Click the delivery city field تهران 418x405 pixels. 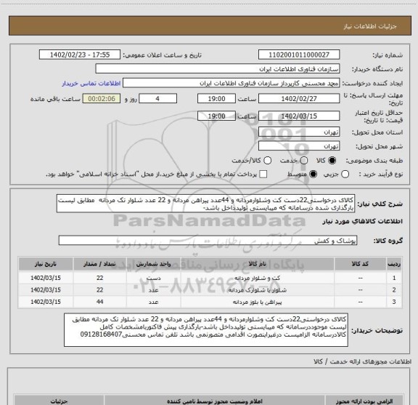click(299, 146)
